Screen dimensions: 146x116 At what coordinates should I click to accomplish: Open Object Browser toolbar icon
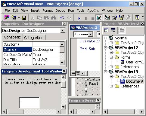(121, 18)
